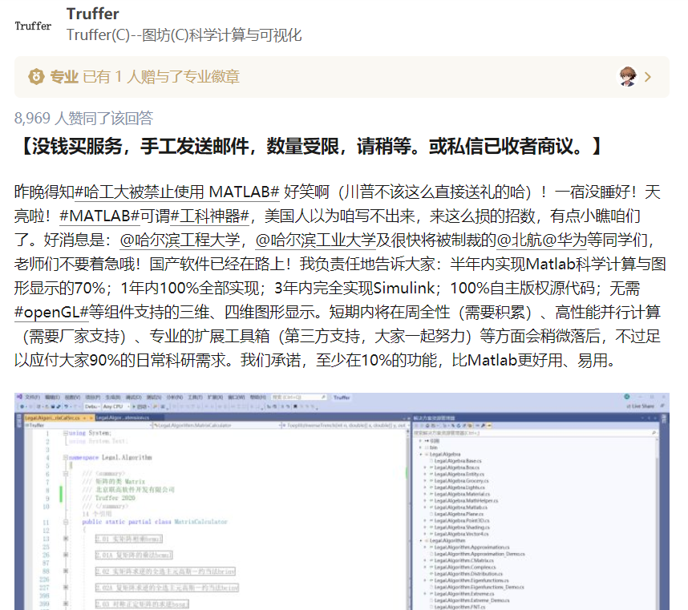
Task: Open the author name Truffer in bold
Action: [92, 14]
